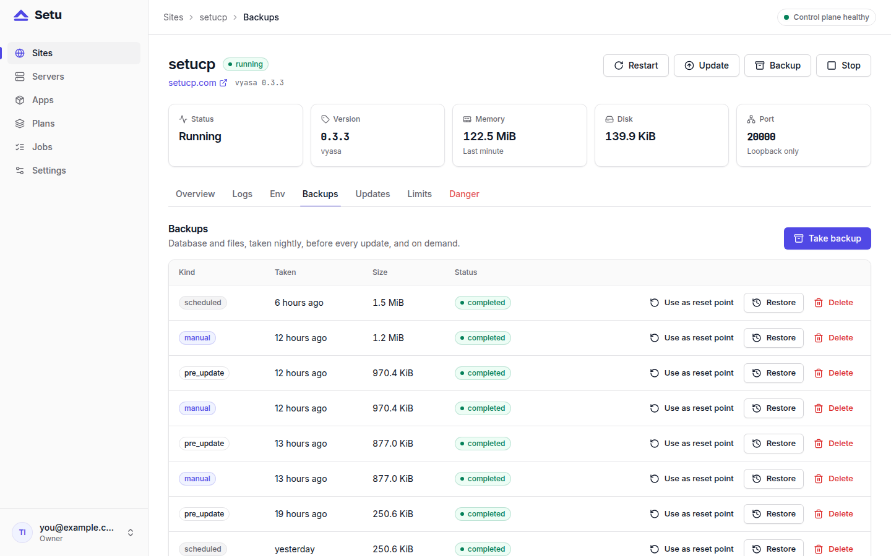Click the trash icon in the 6 hours ago row
Screen dimensions: 891x556
(x=819, y=303)
